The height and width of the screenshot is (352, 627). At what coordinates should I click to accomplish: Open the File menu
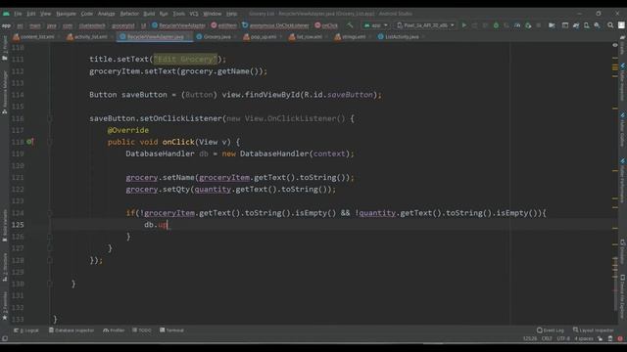coord(18,14)
